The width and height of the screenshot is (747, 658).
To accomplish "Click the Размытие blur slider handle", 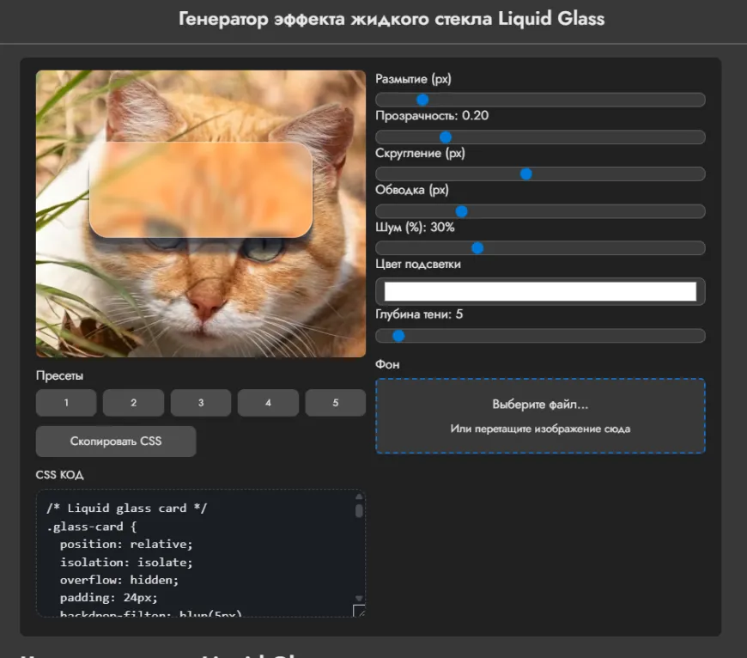I will pos(422,100).
